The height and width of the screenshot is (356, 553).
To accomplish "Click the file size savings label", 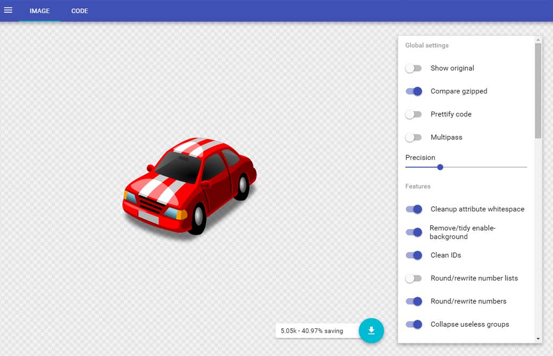I will point(312,330).
